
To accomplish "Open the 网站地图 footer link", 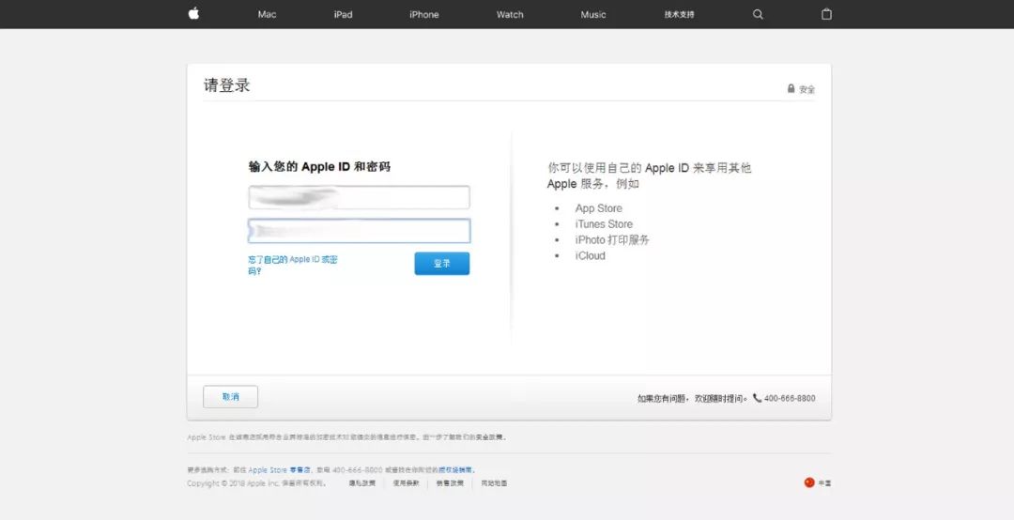I will coord(494,483).
